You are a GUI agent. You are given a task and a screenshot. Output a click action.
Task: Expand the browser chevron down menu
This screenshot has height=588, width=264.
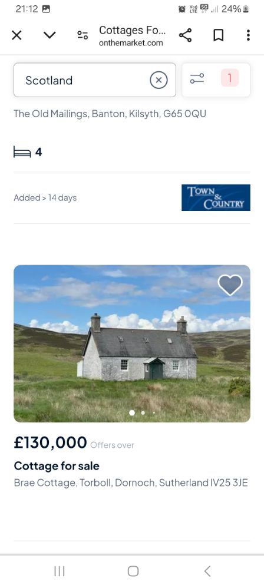tap(49, 35)
